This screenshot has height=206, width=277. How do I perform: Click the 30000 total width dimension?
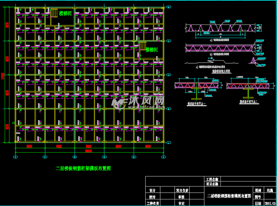pyautogui.click(x=89, y=151)
